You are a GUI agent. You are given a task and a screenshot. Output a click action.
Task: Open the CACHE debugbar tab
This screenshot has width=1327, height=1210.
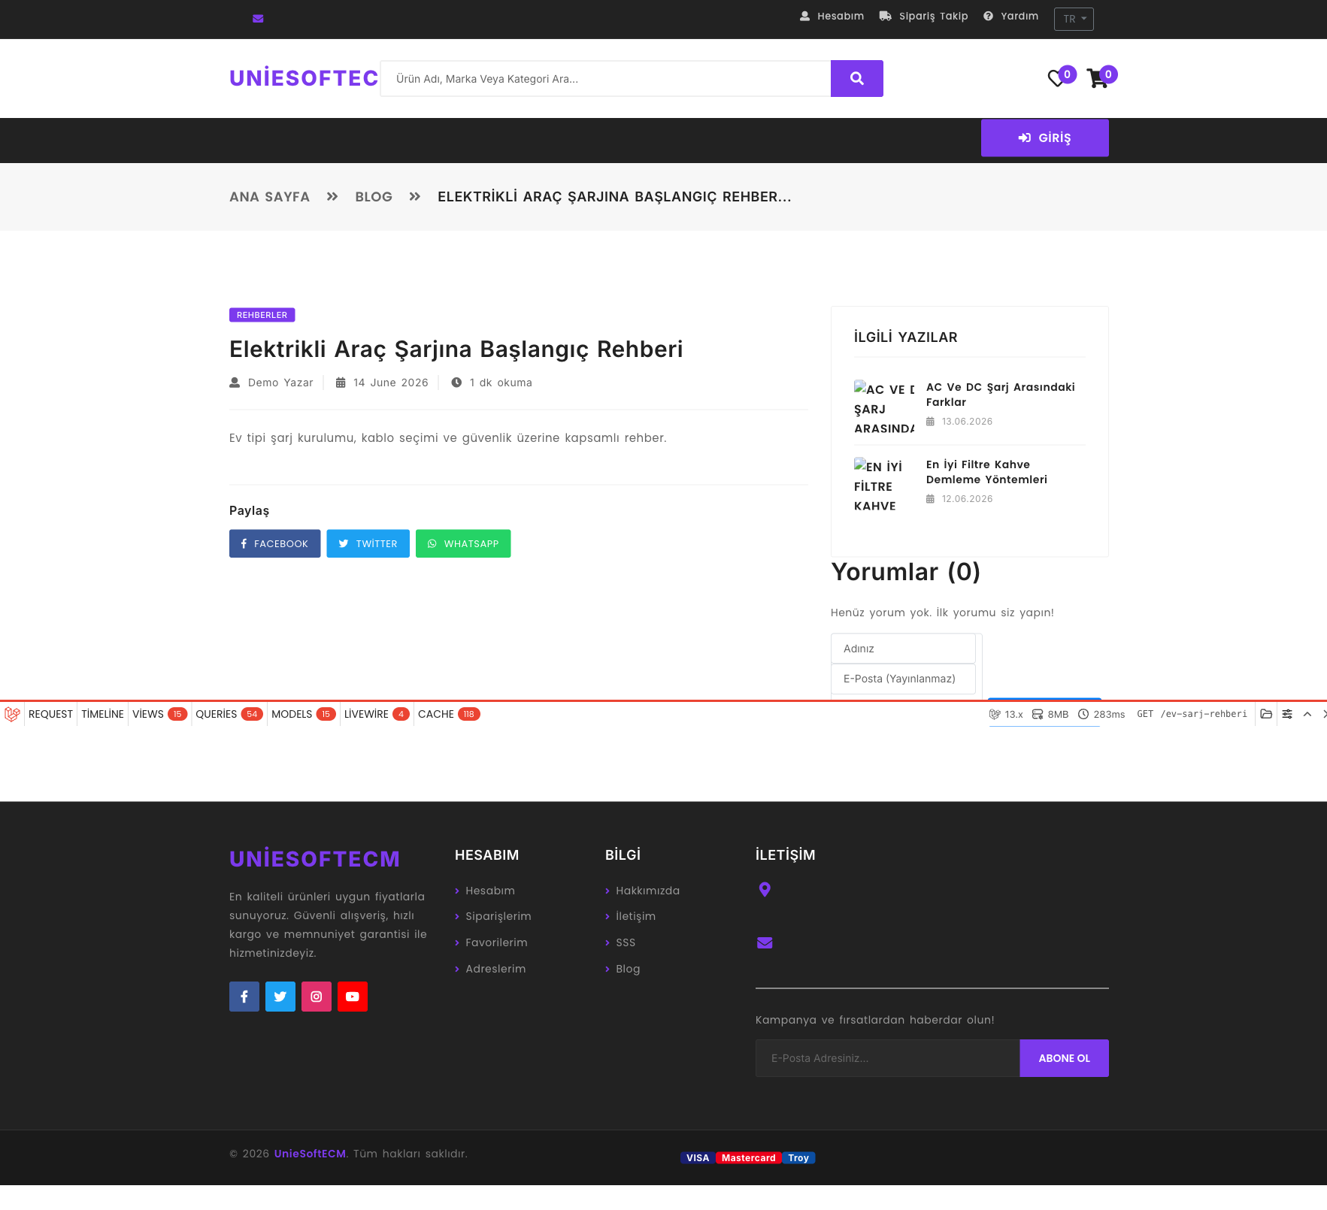coord(449,714)
